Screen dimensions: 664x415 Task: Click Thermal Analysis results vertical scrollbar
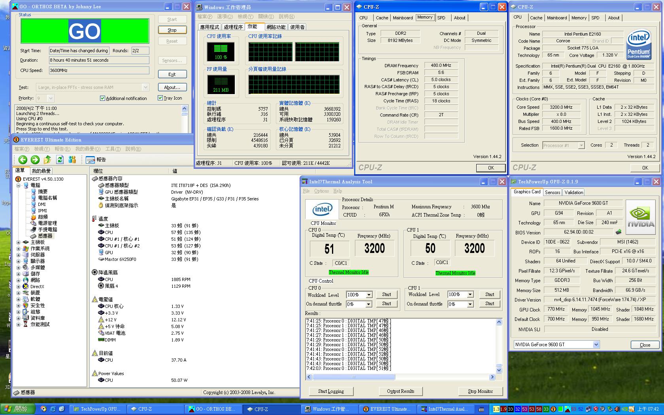point(499,345)
